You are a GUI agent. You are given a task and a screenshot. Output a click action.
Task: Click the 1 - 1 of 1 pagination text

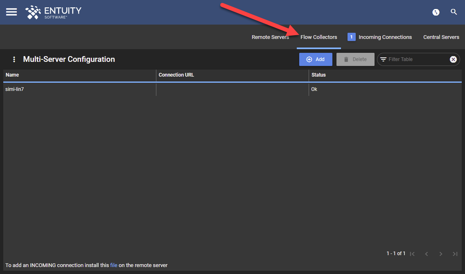[395, 253]
